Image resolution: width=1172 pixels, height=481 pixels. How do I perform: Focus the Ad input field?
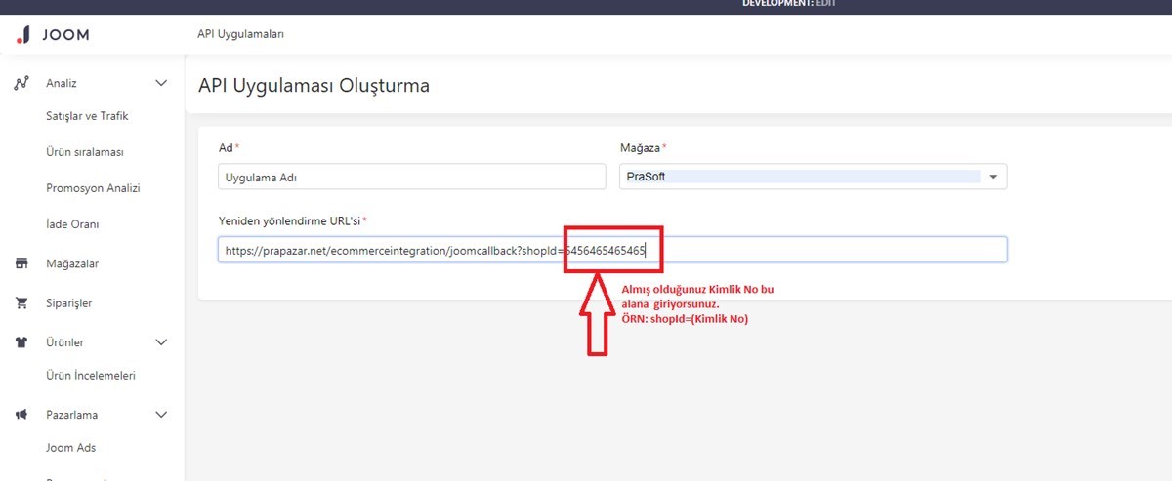412,177
